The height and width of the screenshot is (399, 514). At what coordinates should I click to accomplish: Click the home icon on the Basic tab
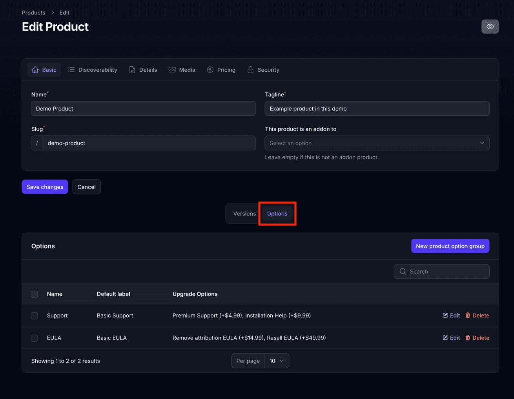tap(35, 69)
